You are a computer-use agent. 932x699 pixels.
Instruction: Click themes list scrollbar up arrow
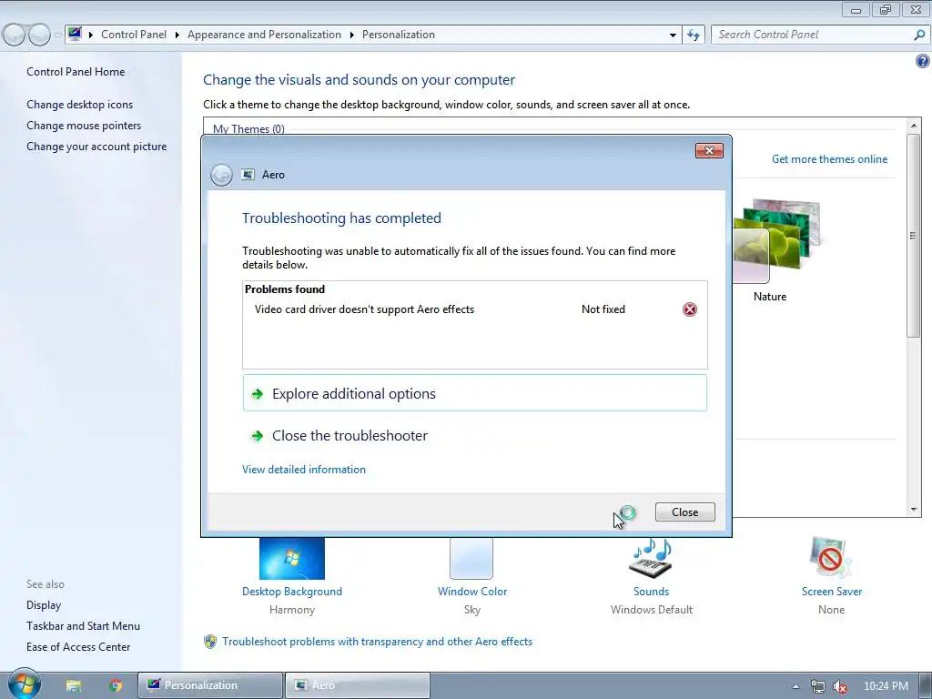pyautogui.click(x=914, y=126)
